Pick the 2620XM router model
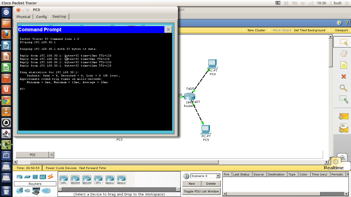 point(75,180)
